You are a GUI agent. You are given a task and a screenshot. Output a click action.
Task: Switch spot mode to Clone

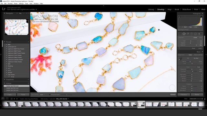pyautogui.click(x=195, y=38)
